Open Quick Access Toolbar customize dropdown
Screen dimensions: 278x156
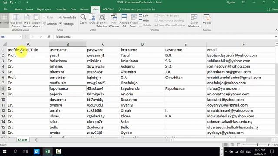pos(27,2)
